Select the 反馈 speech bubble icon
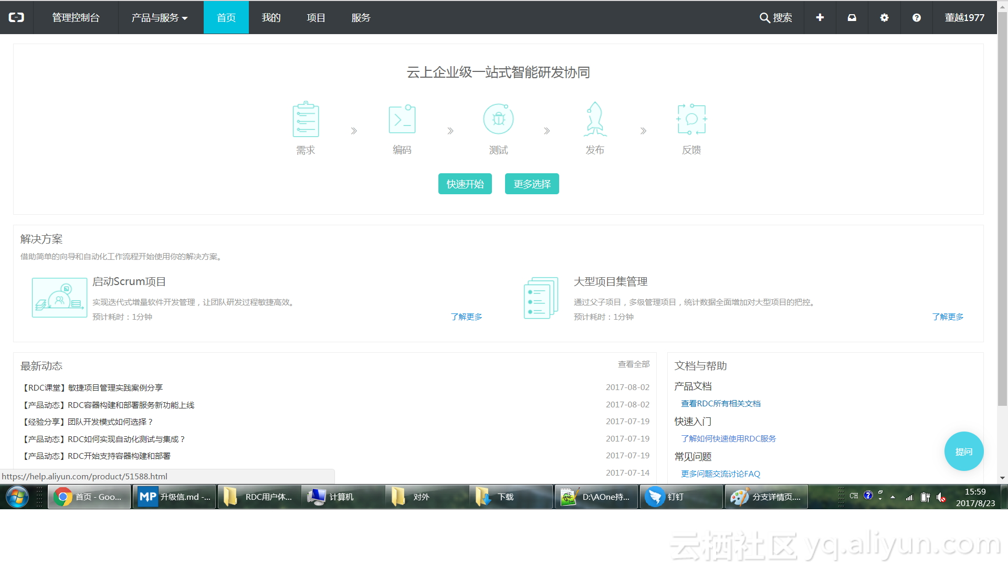 click(x=691, y=119)
